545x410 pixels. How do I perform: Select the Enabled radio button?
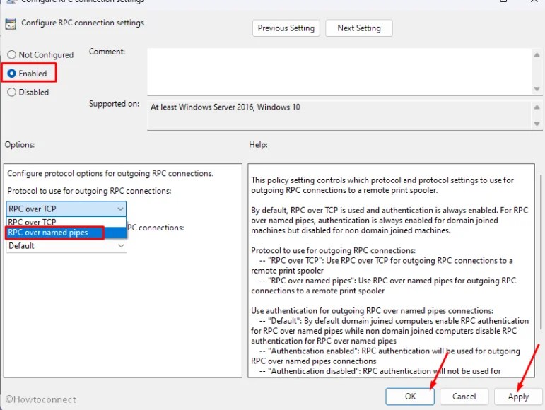click(x=12, y=74)
